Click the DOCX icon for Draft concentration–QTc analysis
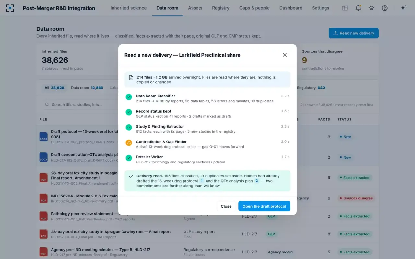 point(43,157)
